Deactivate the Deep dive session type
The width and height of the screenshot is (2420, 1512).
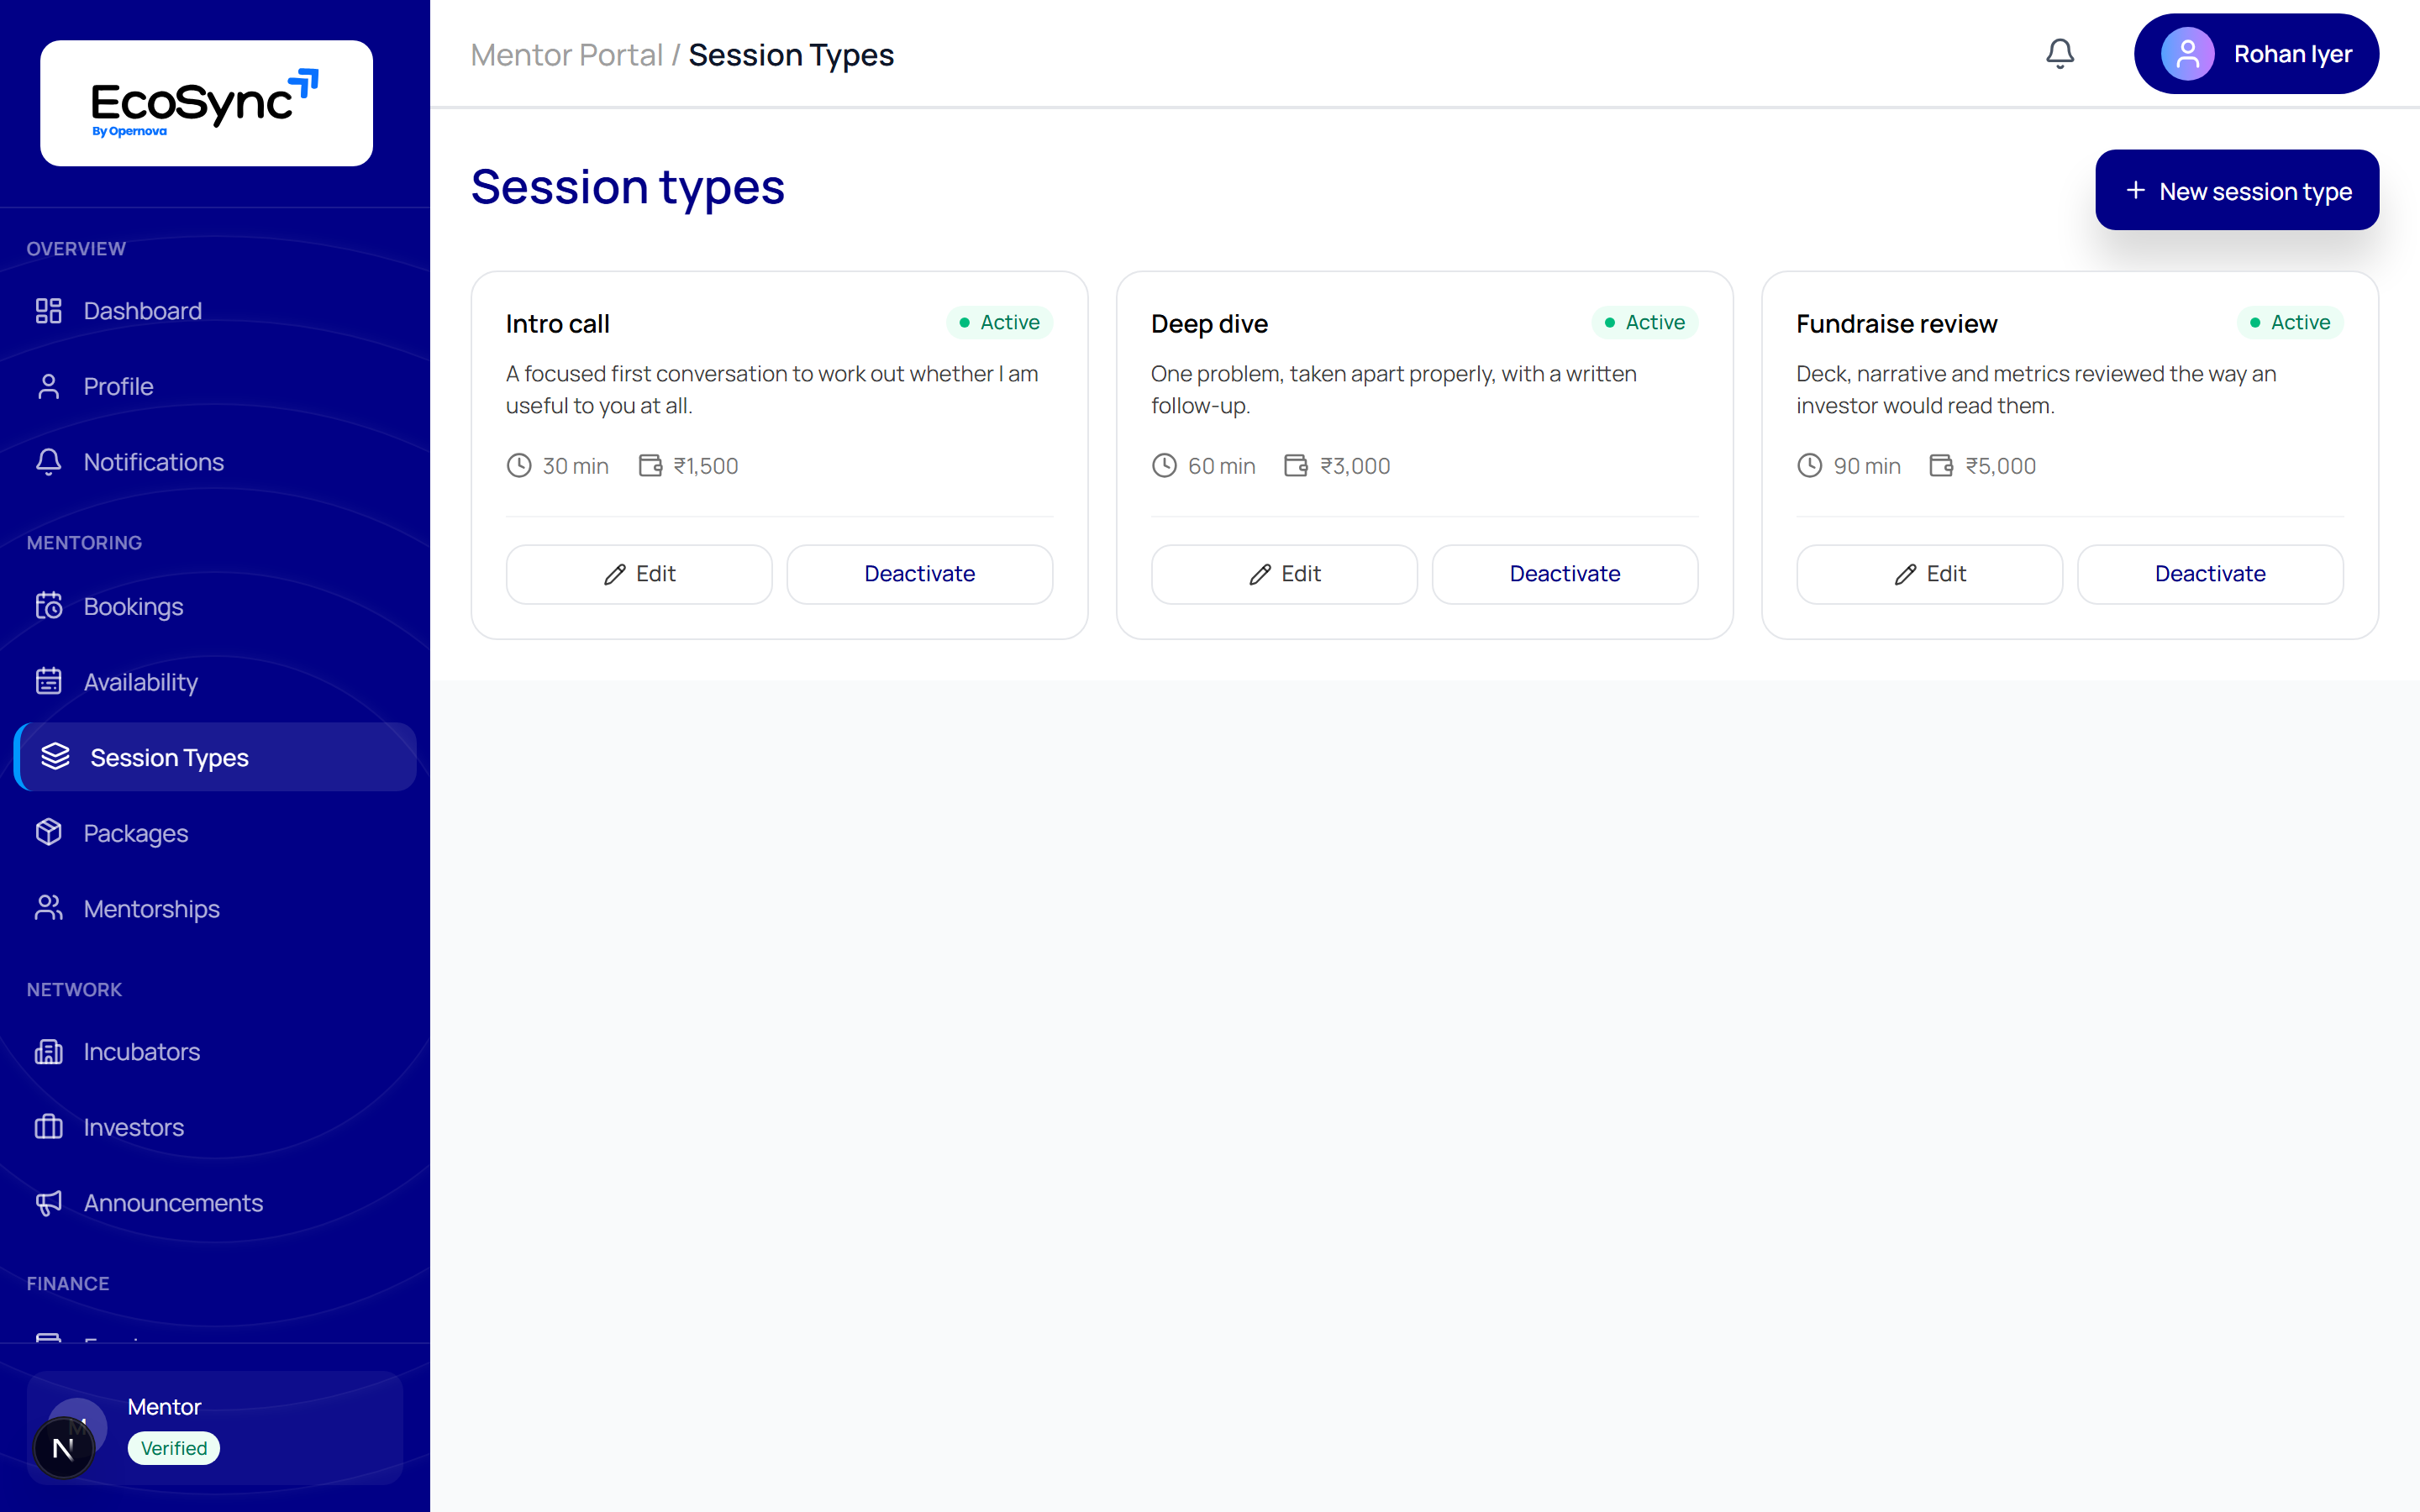(1565, 574)
